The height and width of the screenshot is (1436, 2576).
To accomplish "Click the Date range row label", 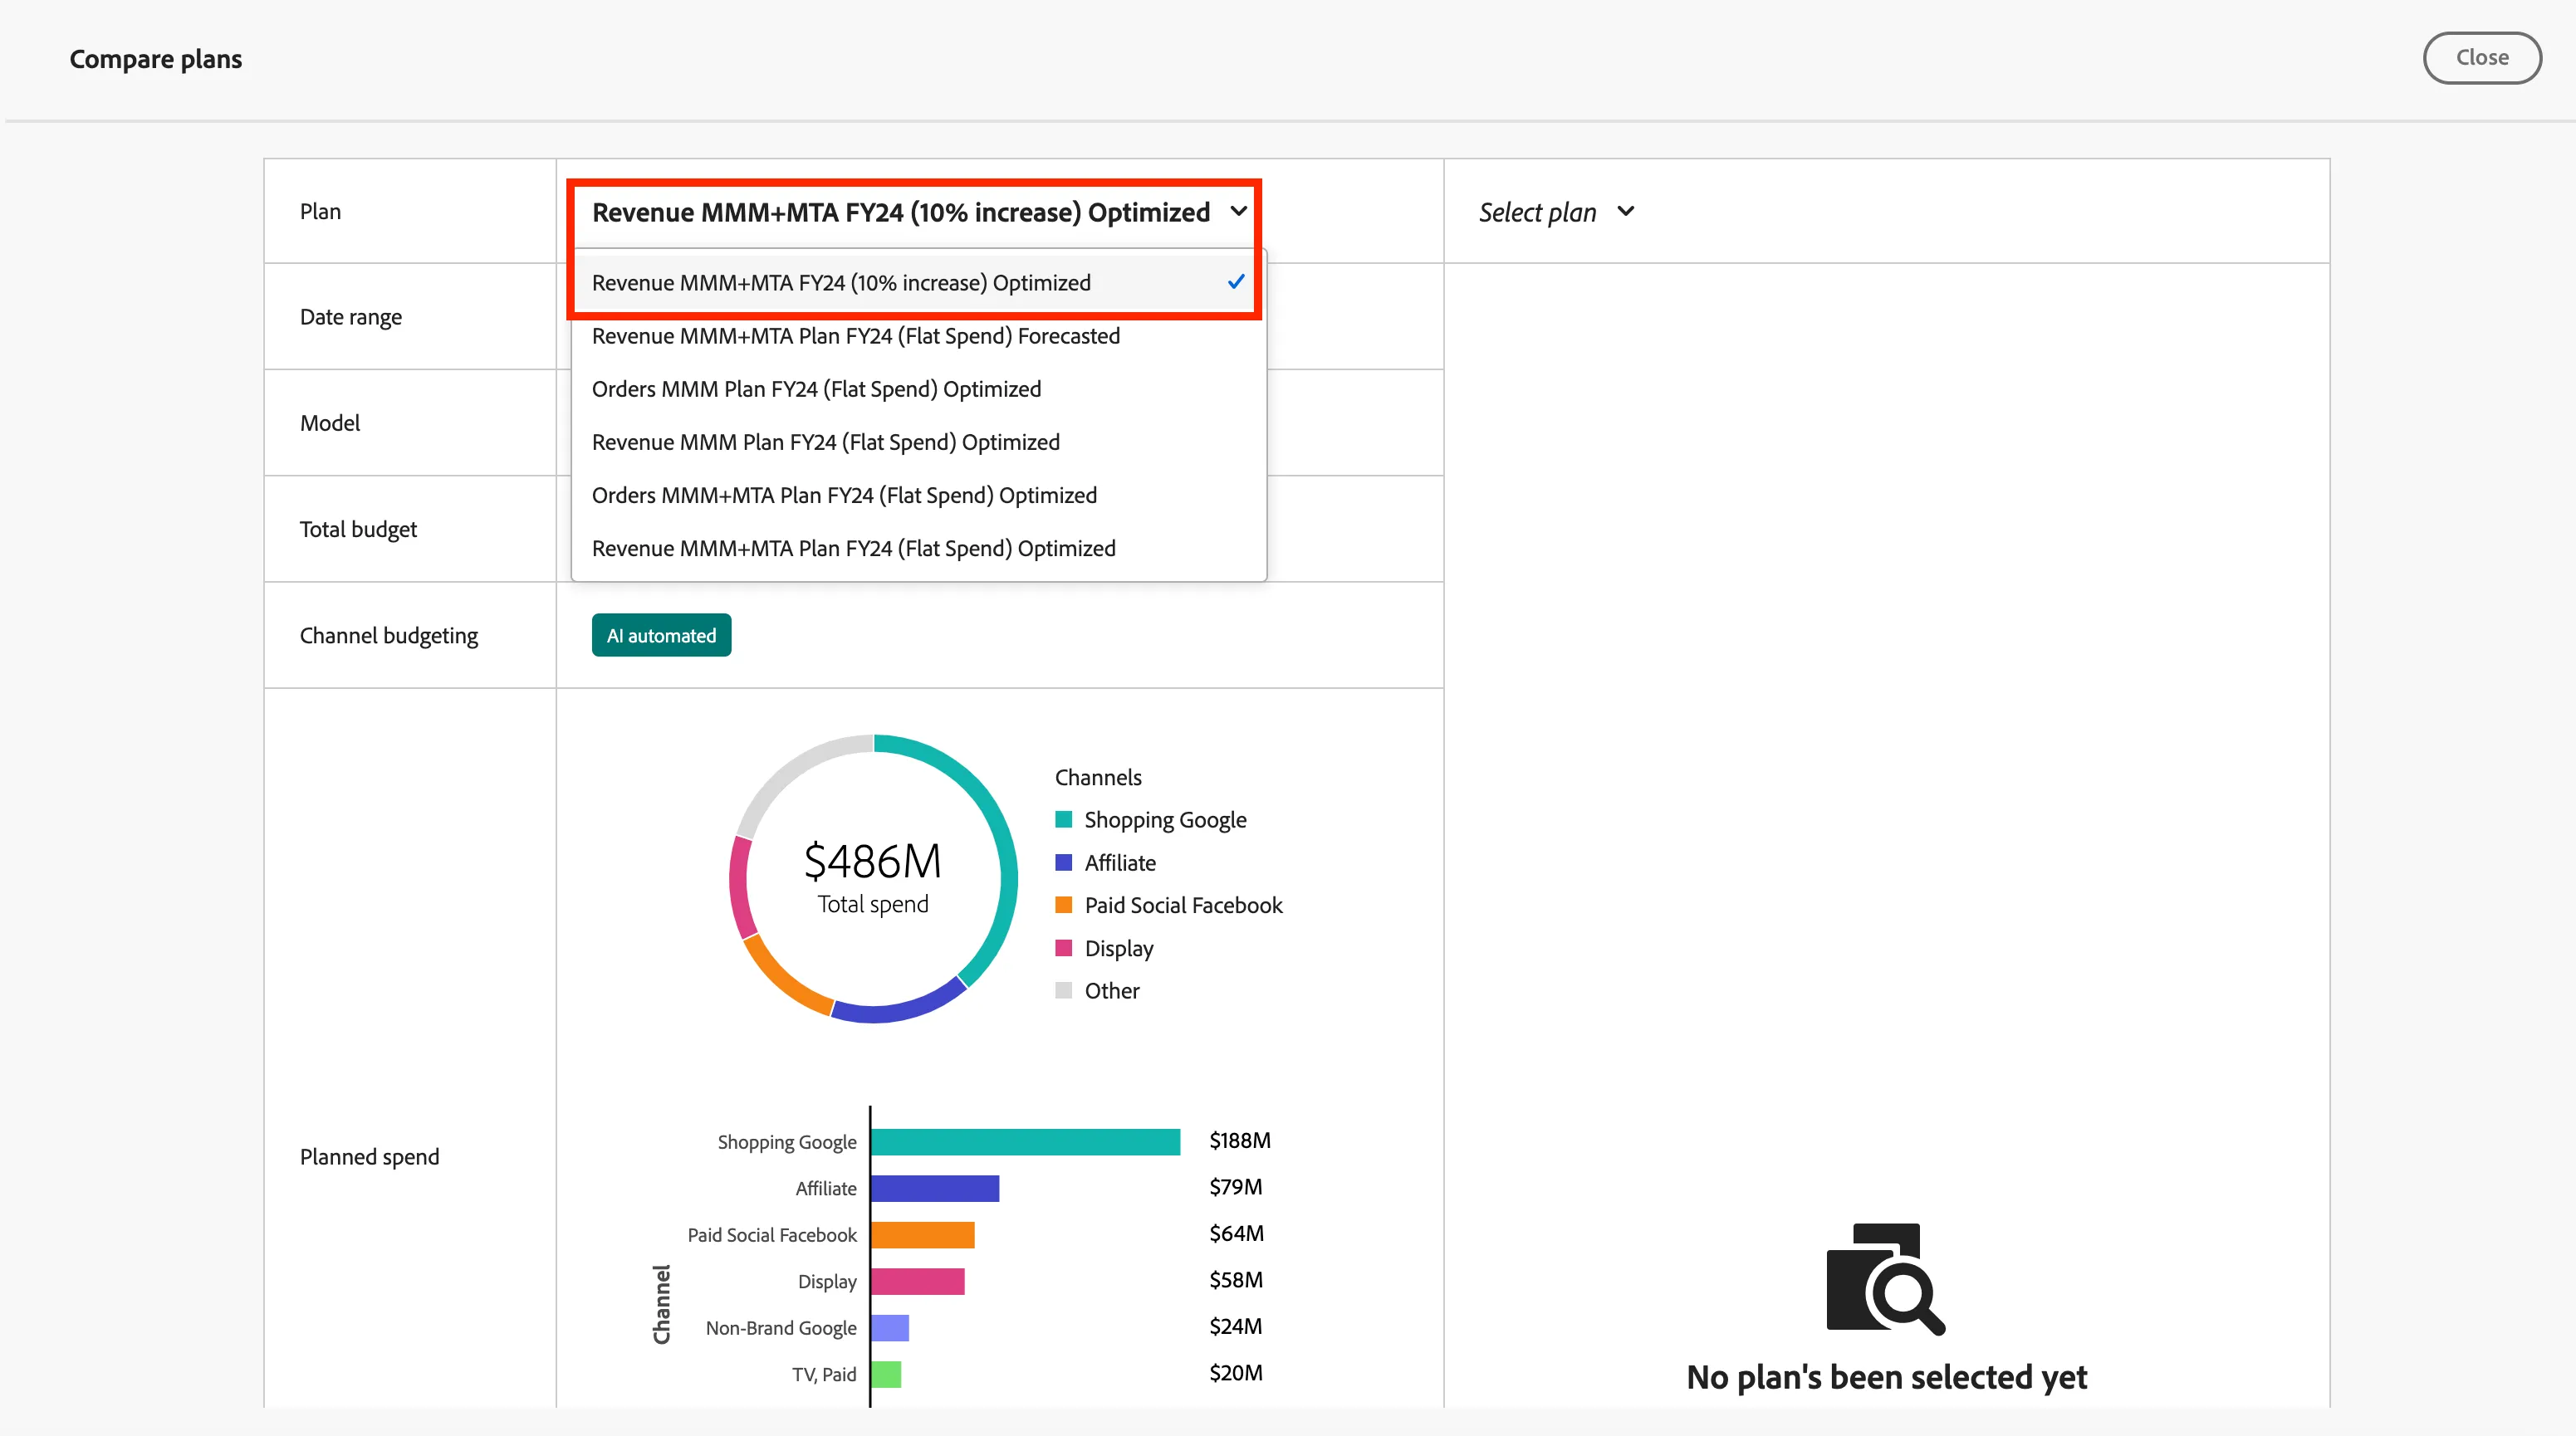I will (x=350, y=317).
